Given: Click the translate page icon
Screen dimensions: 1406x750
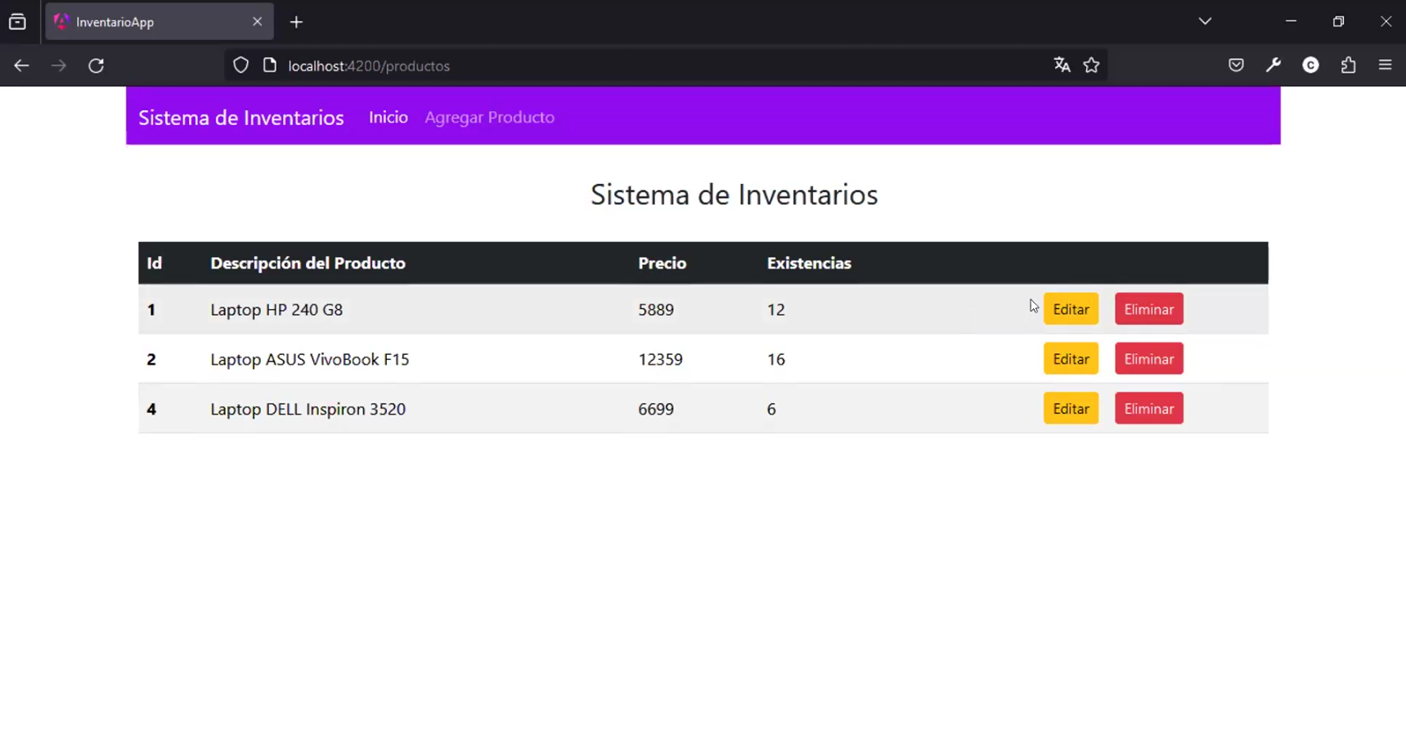Looking at the screenshot, I should pyautogui.click(x=1062, y=65).
